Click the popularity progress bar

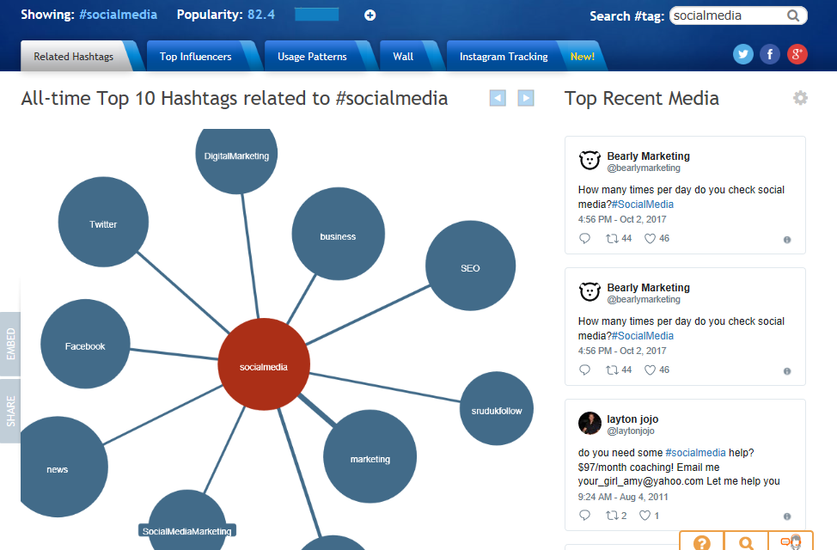point(316,15)
